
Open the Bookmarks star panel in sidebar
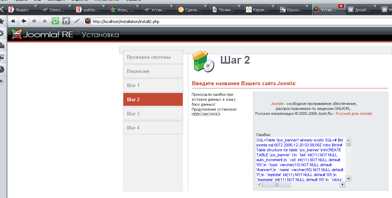pos(2,21)
